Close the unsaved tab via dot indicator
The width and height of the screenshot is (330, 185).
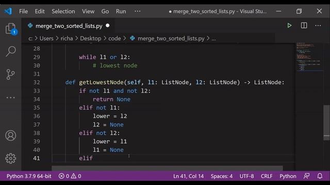(108, 26)
